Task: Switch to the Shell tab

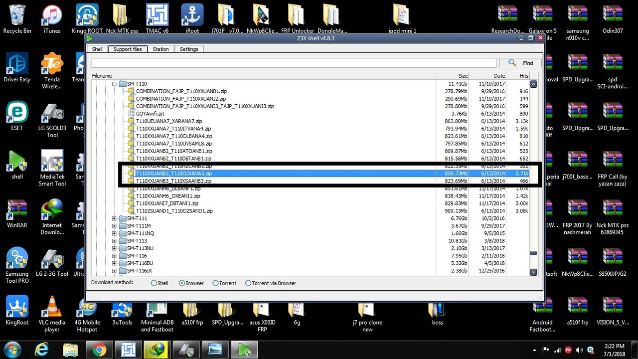Action: click(x=97, y=49)
